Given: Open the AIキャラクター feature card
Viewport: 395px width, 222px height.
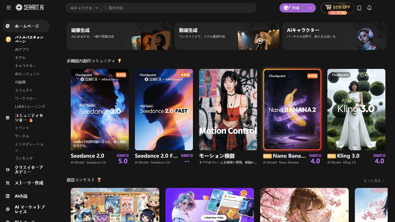Looking at the screenshot, I should tap(335, 36).
